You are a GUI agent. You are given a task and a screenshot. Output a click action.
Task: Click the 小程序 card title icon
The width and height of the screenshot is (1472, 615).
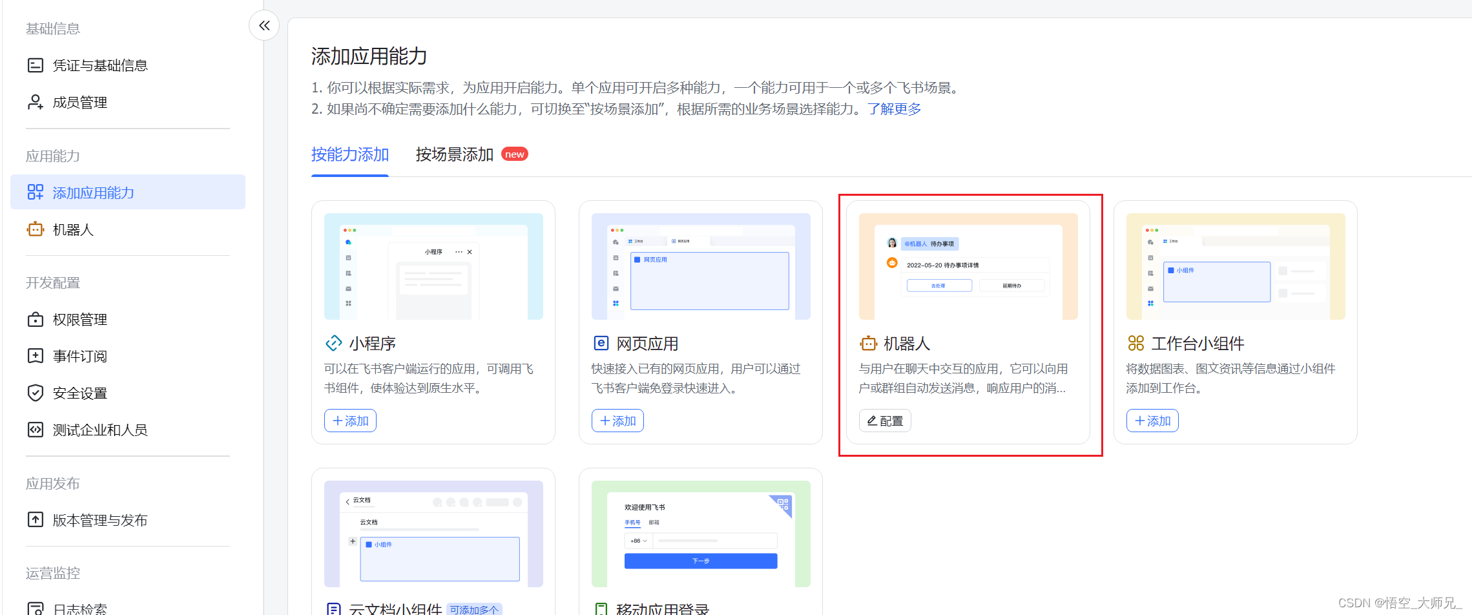pos(333,343)
